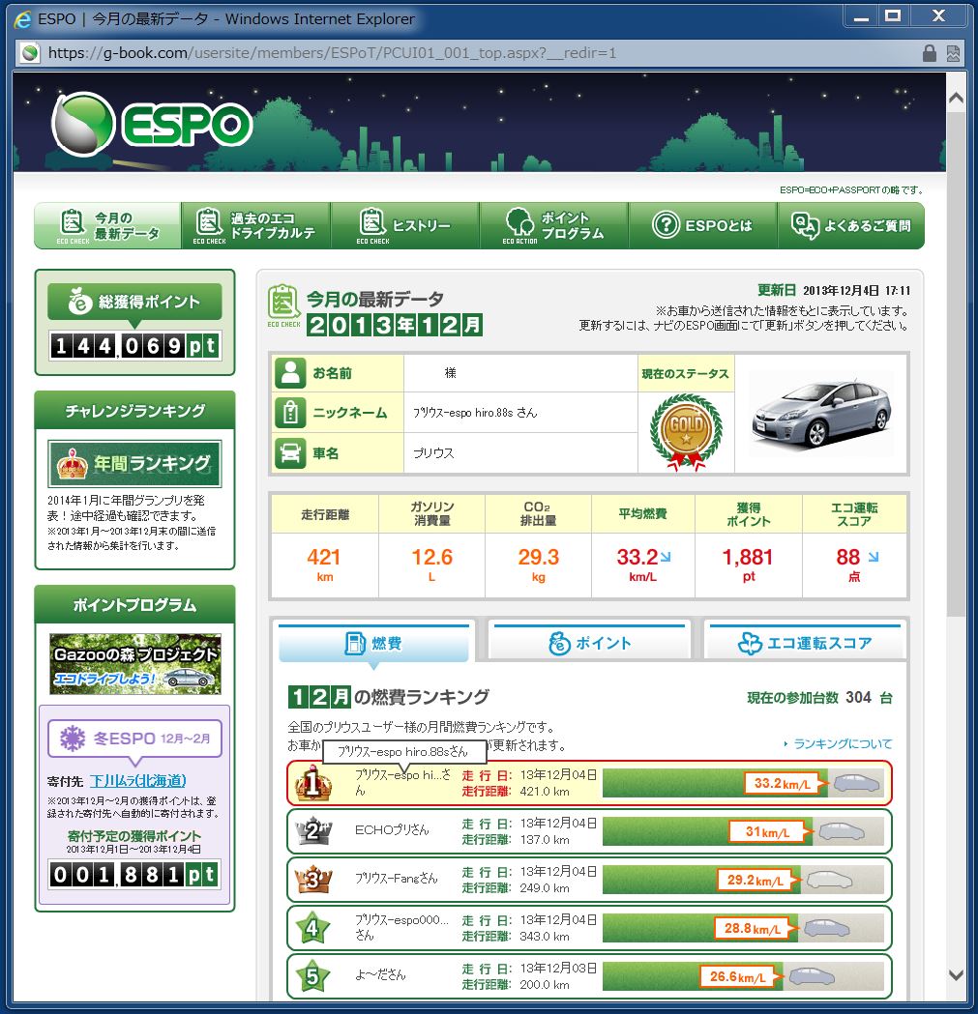Click the scrollbar down arrow

tap(956, 975)
